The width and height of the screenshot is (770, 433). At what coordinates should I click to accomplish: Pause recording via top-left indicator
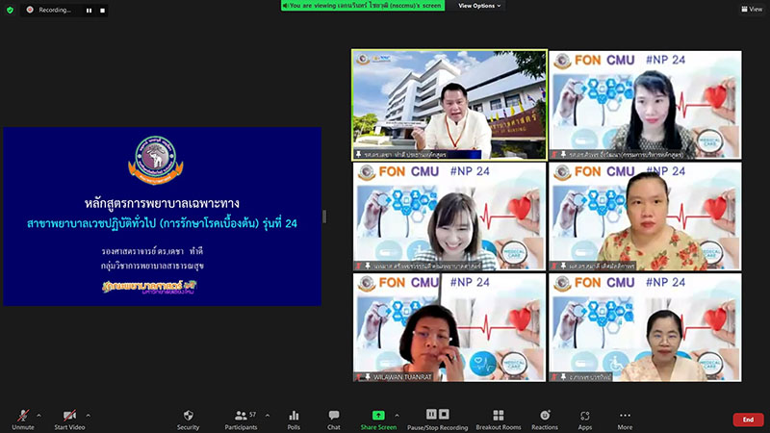[89, 11]
